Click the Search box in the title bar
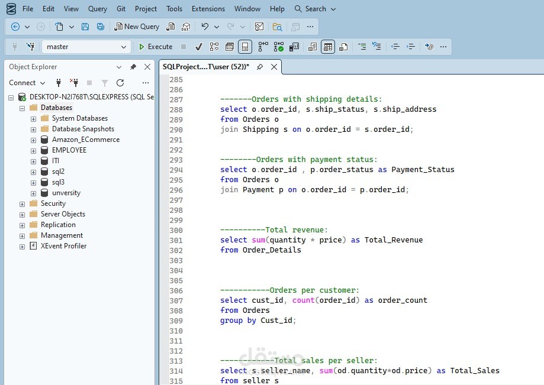The image size is (544, 385). click(315, 9)
